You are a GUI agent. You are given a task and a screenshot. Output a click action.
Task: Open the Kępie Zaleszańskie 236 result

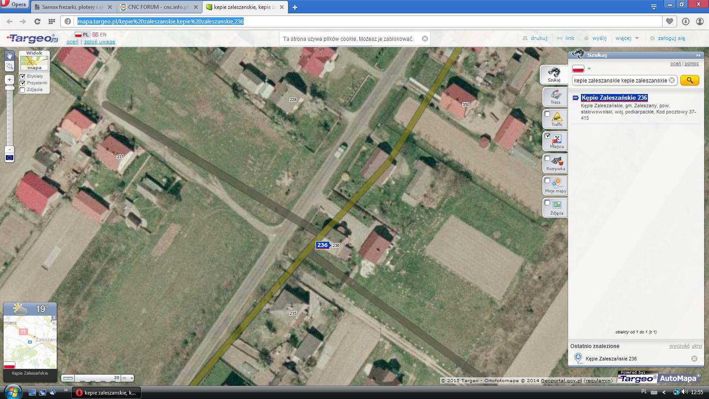tap(614, 98)
